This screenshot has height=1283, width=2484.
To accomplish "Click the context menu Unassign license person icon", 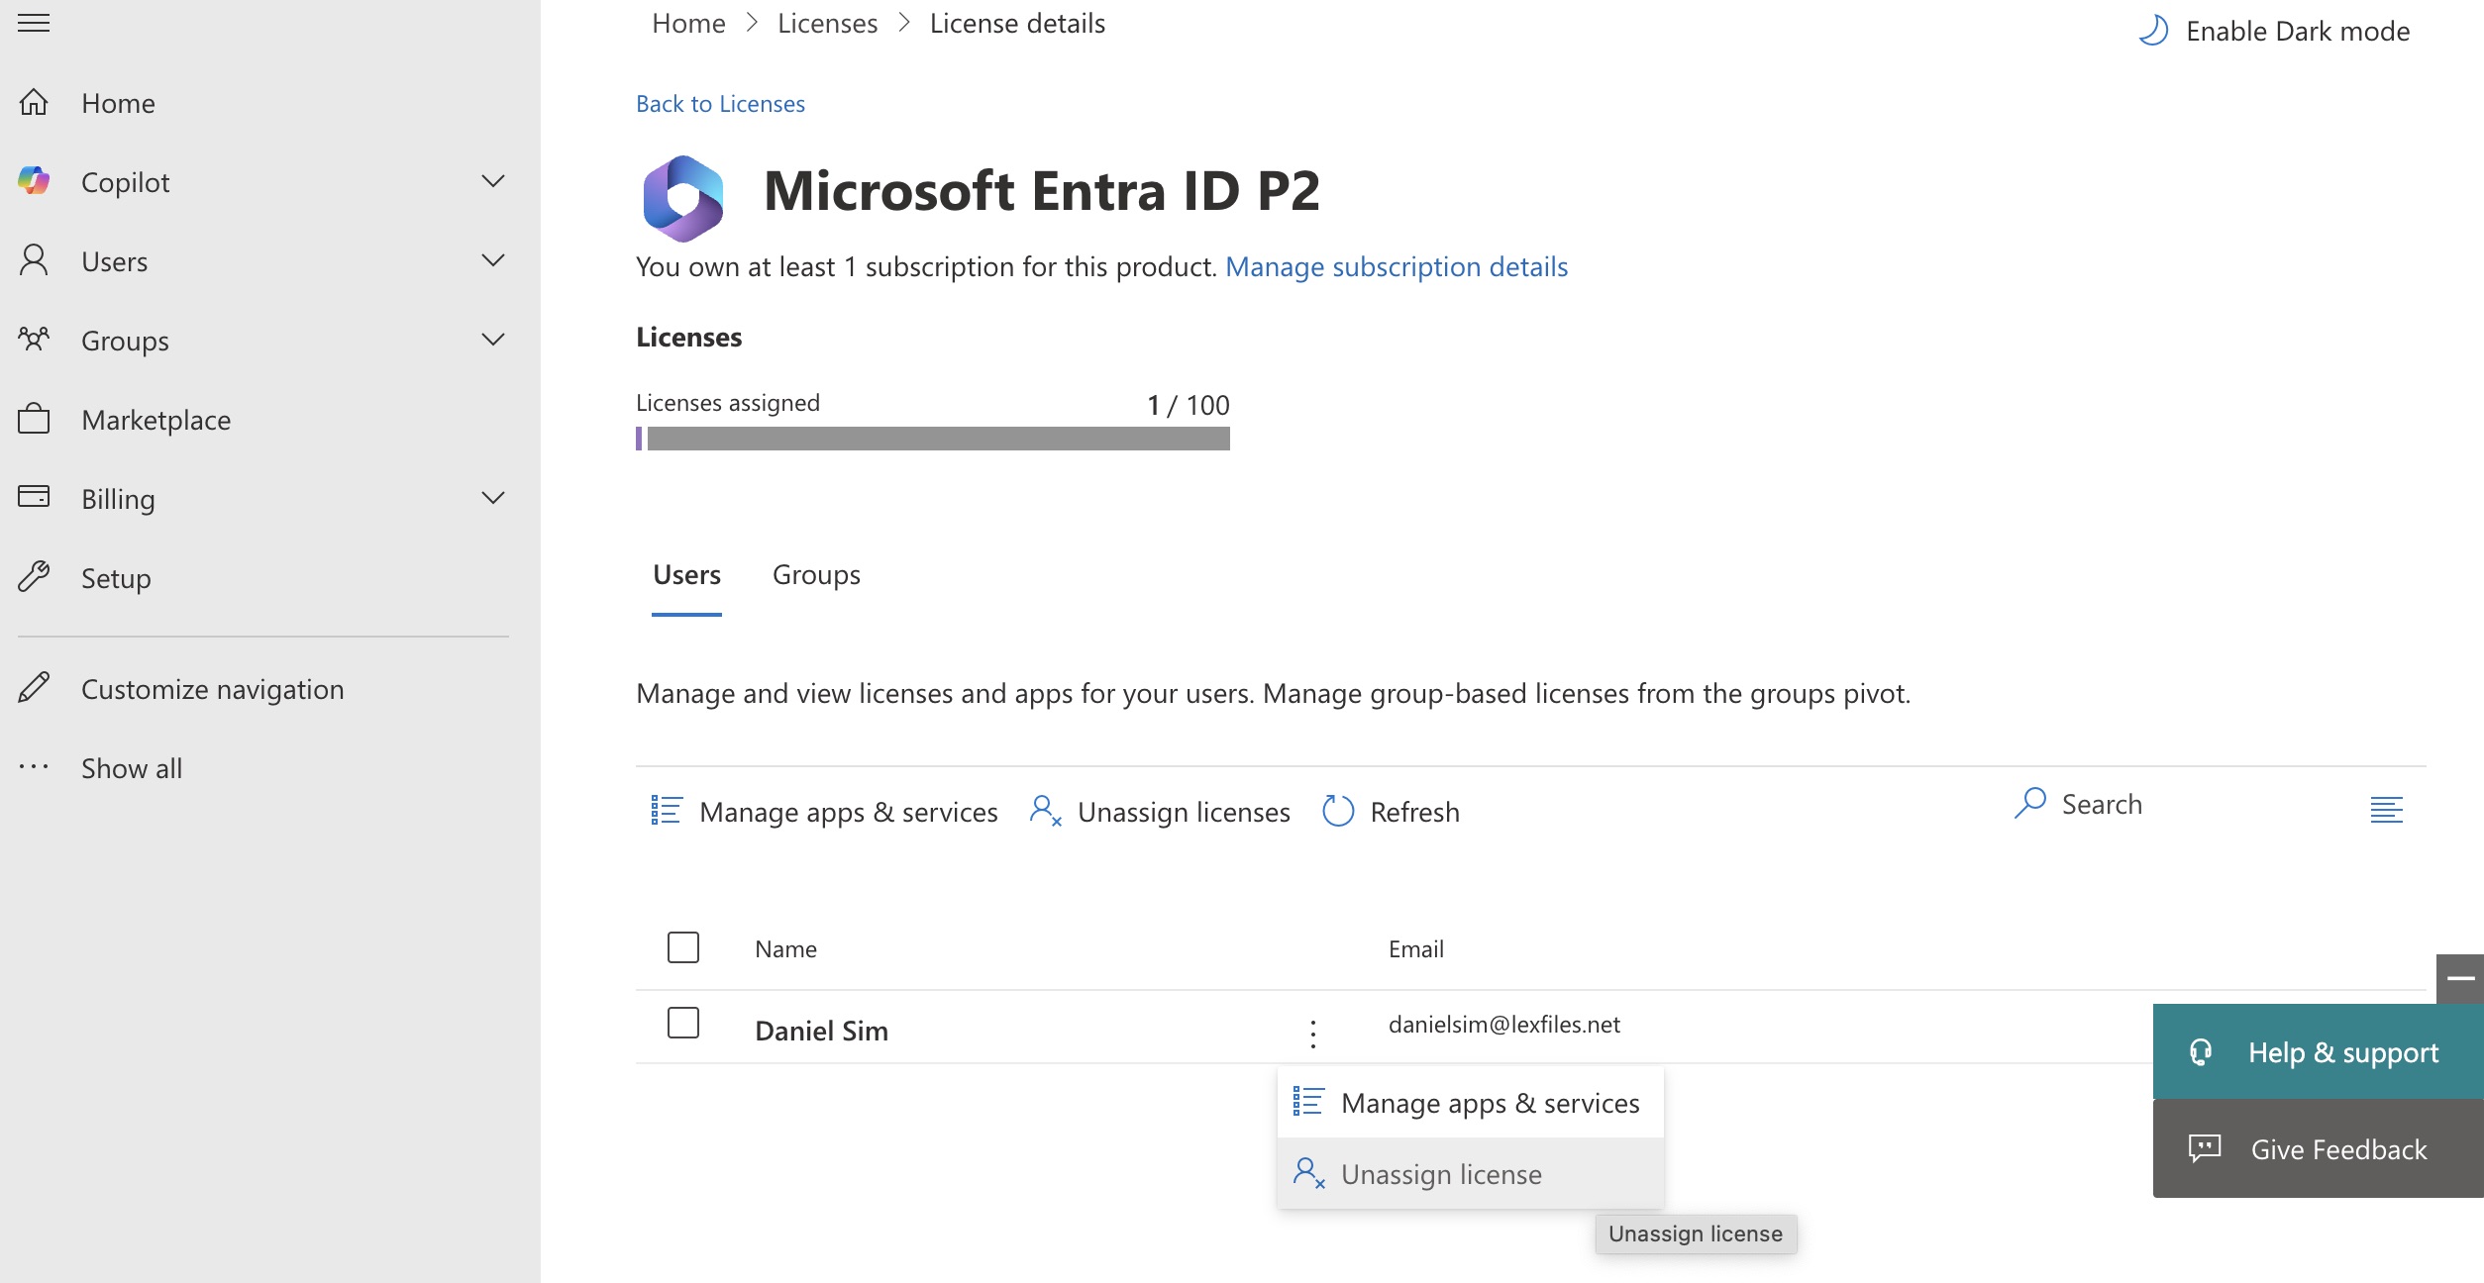I will [x=1308, y=1173].
